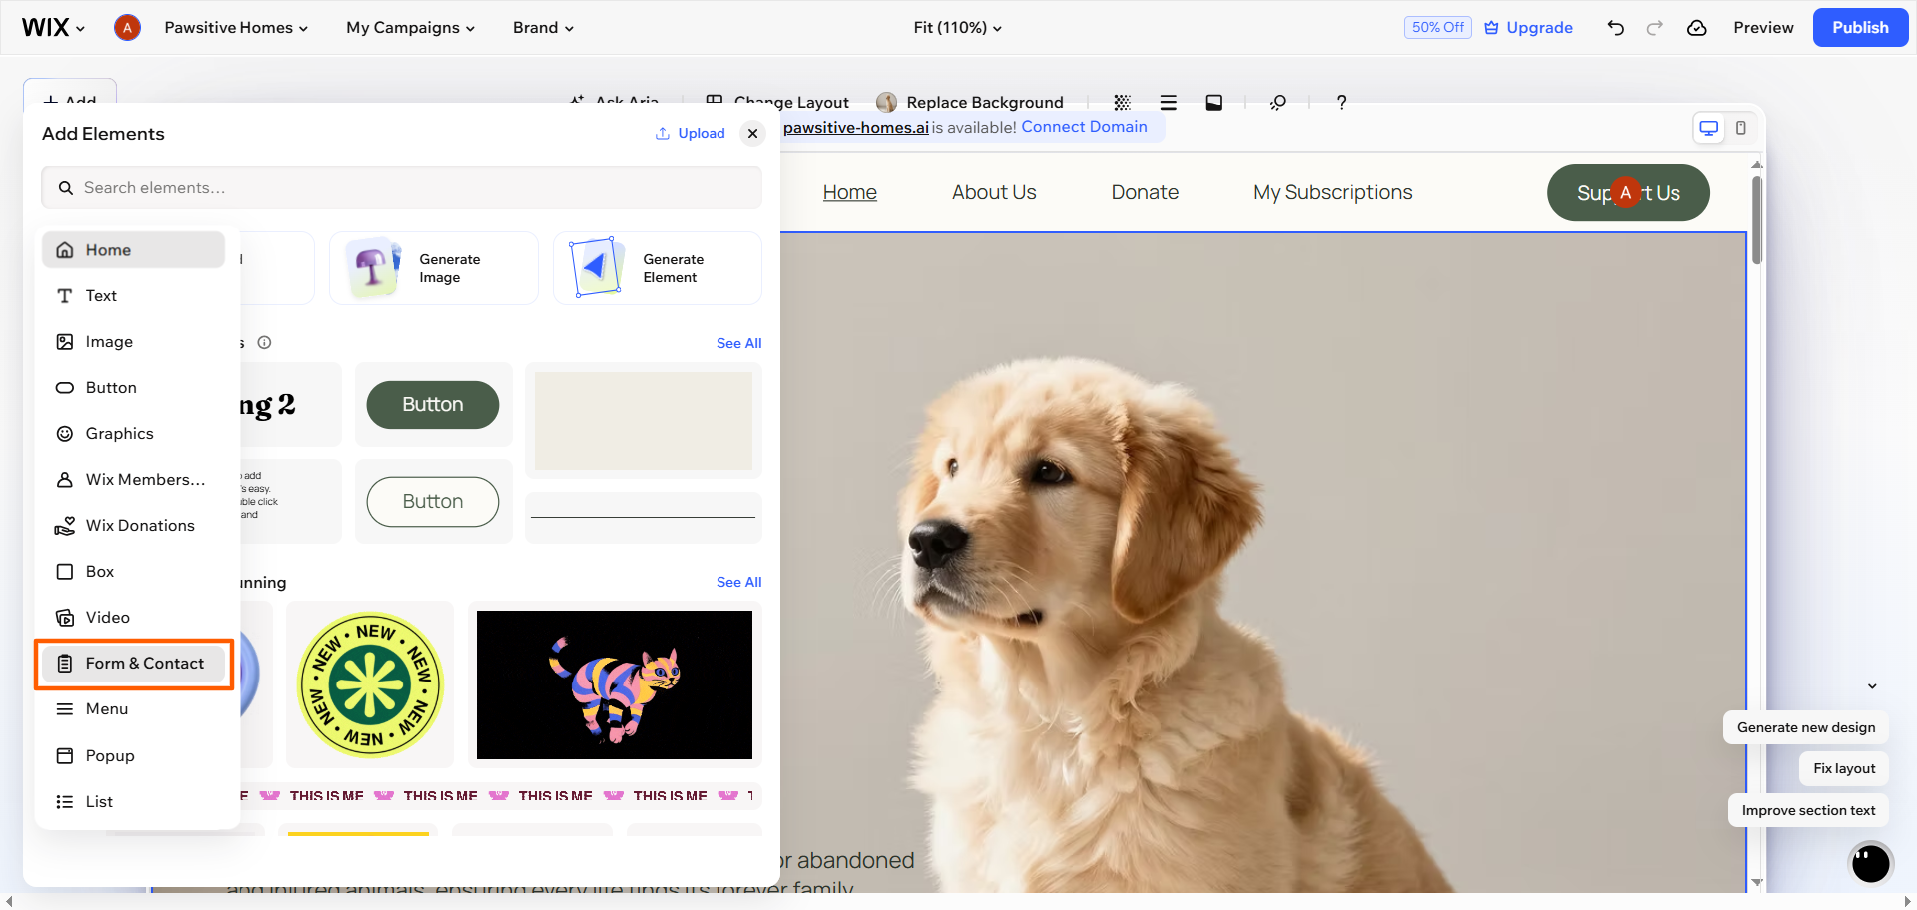Open Form & Contact category

pyautogui.click(x=133, y=664)
